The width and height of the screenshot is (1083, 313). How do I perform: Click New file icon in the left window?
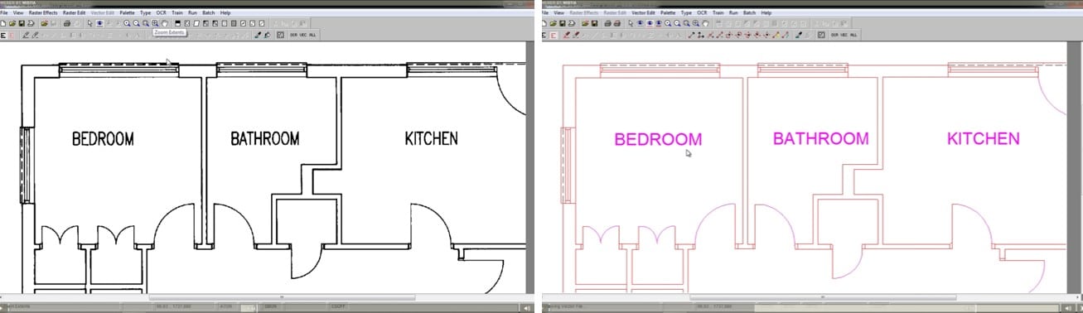pyautogui.click(x=3, y=23)
